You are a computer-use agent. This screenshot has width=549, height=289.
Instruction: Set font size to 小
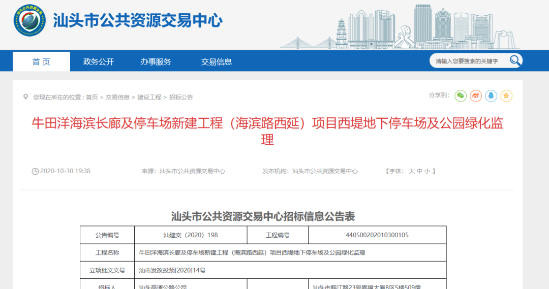point(427,171)
